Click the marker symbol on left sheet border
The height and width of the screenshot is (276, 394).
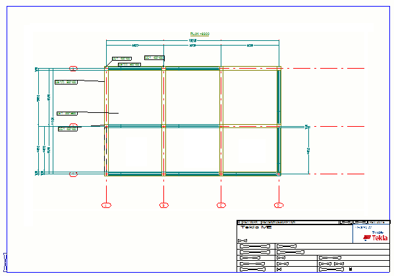pyautogui.click(x=5, y=262)
